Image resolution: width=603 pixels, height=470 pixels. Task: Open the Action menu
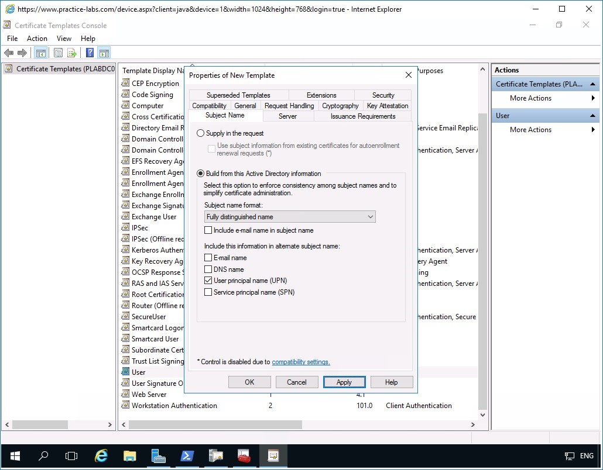(x=37, y=38)
